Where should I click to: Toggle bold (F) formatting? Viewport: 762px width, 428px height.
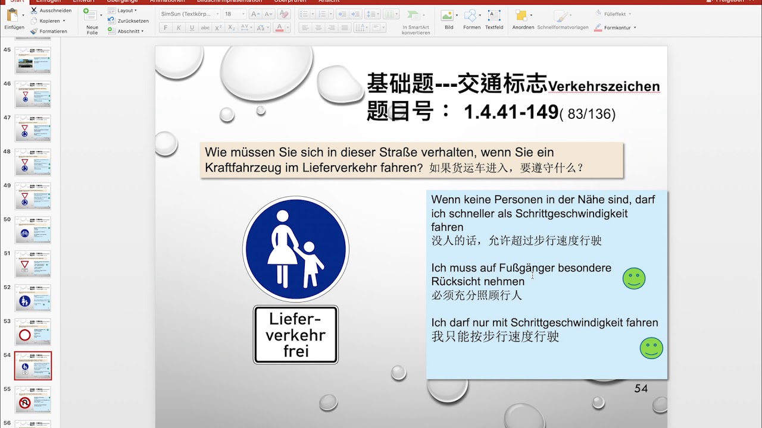(x=165, y=27)
